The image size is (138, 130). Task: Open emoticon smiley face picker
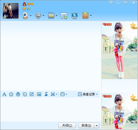pyautogui.click(x=11, y=94)
